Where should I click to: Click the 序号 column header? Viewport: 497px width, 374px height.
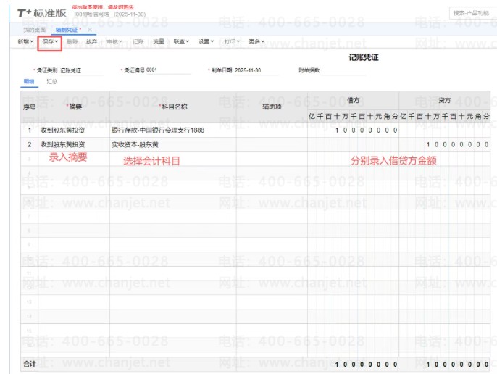tap(29, 107)
